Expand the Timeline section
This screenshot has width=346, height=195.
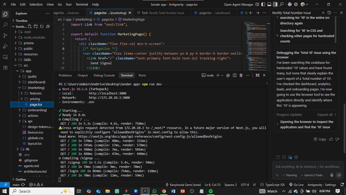(x=22, y=21)
